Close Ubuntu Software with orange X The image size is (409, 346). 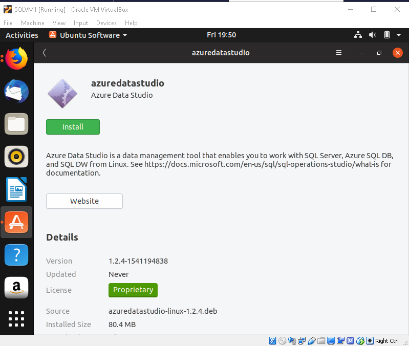tap(398, 53)
